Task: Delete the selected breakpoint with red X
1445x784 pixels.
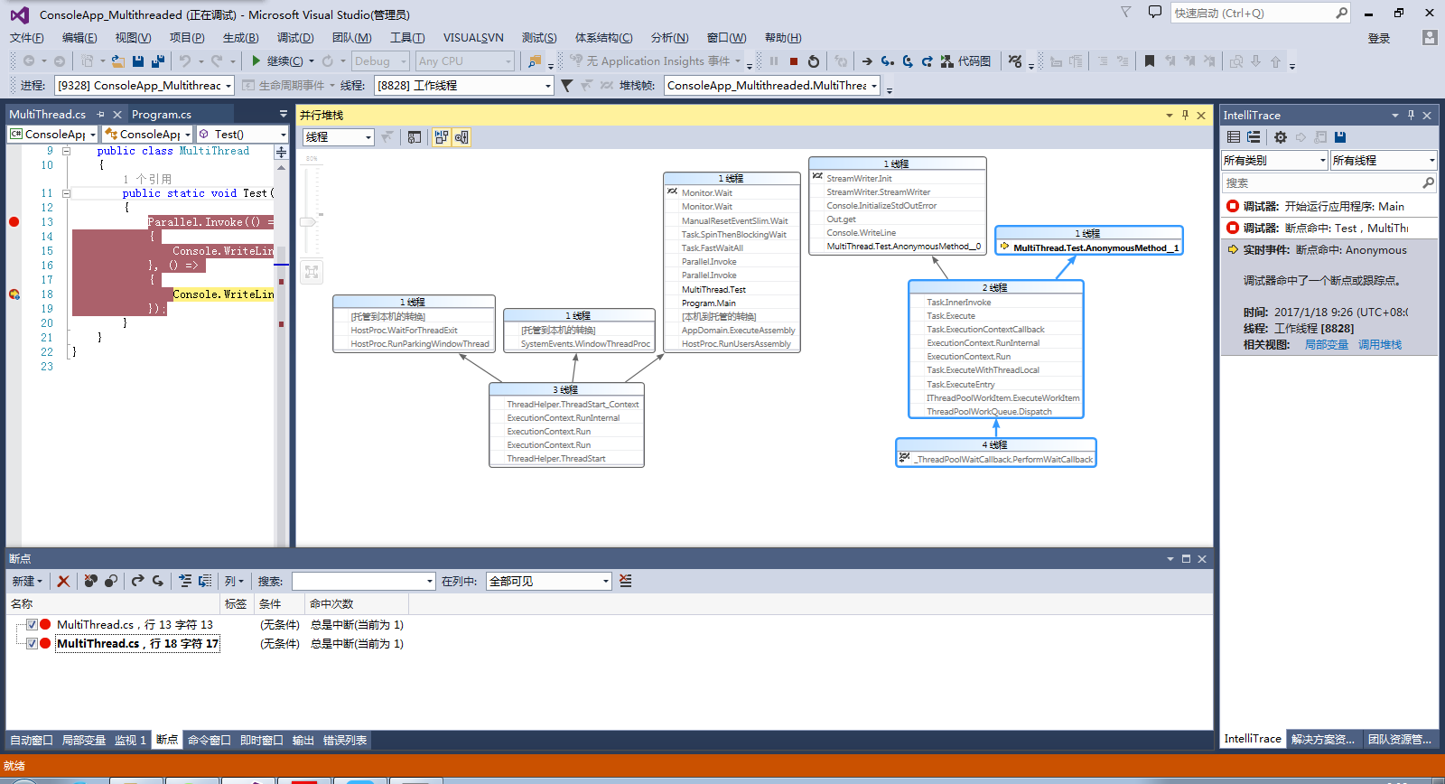Action: [x=63, y=581]
